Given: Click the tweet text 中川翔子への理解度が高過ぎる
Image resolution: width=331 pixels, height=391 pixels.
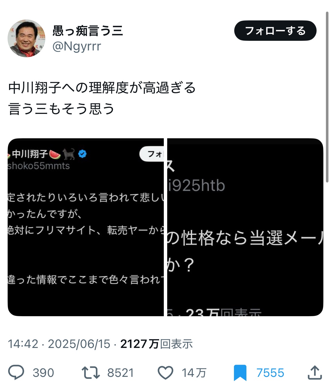Looking at the screenshot, I should (102, 88).
